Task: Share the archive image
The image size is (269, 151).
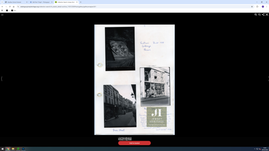Action: pyautogui.click(x=263, y=15)
